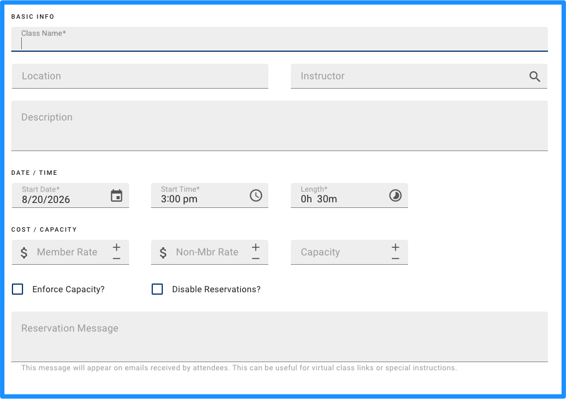Viewport: 566px width, 399px height.
Task: Click the Reservation Message text area
Action: pos(280,337)
